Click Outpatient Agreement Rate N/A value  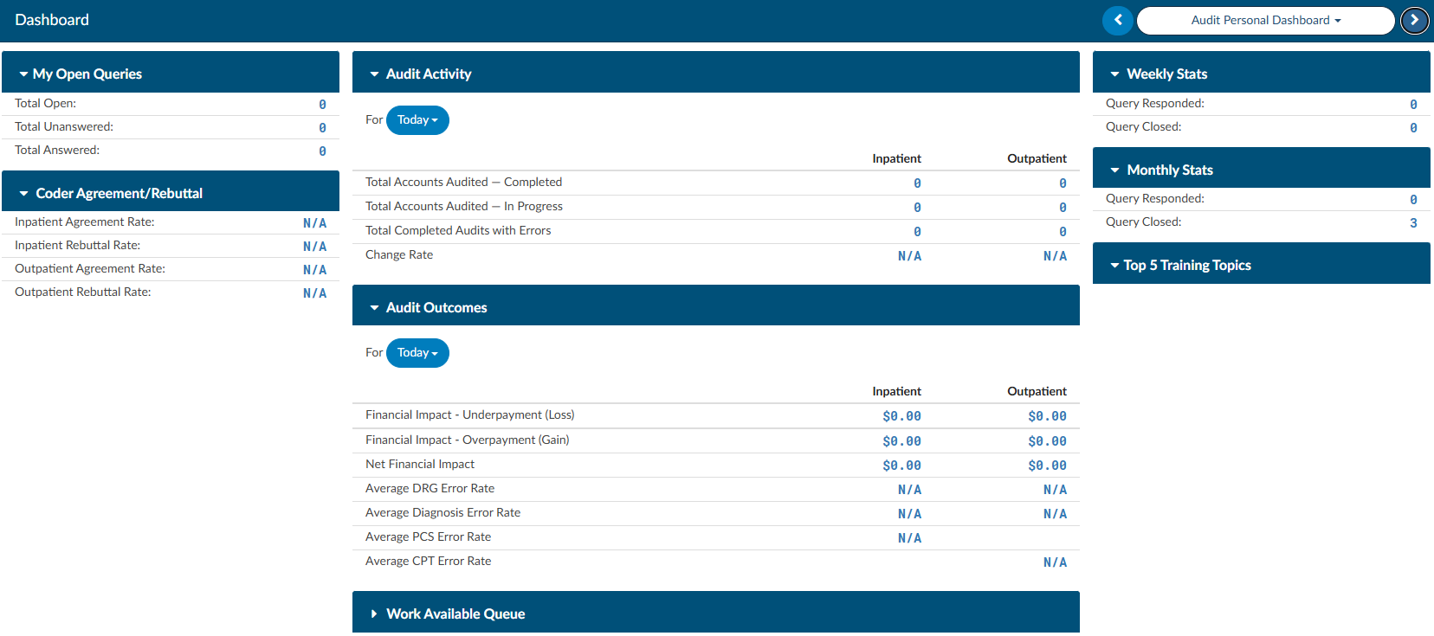click(x=314, y=269)
